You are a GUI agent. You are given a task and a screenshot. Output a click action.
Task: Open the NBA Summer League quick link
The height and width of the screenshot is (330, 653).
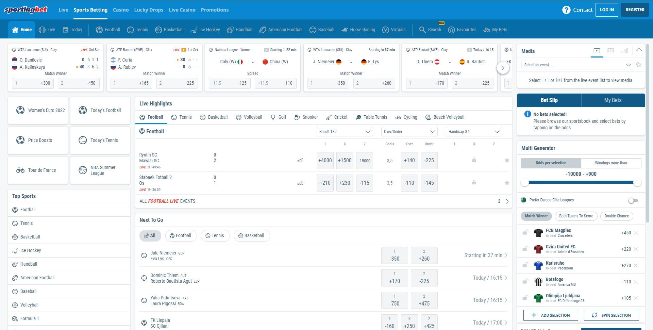coord(100,170)
